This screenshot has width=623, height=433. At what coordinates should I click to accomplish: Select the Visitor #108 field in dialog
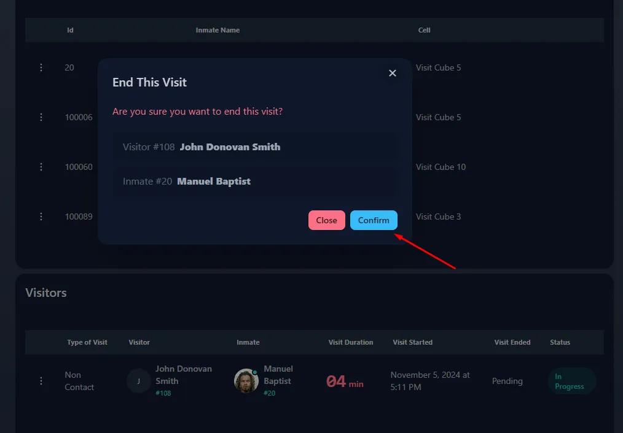coord(255,147)
